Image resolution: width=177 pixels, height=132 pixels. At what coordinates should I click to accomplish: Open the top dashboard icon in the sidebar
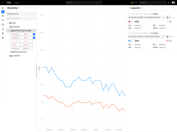[3, 8]
